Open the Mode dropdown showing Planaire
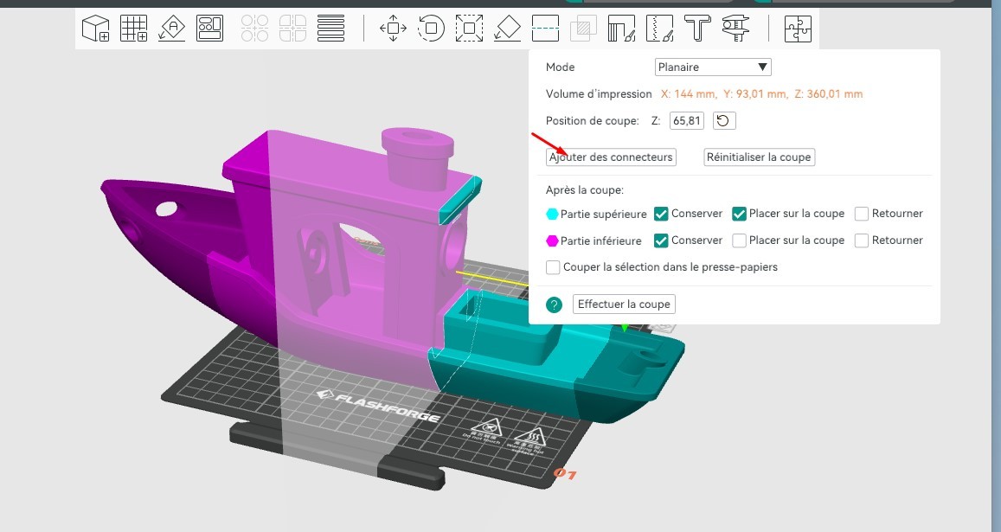Screen dimensions: 1001x532 coord(713,67)
